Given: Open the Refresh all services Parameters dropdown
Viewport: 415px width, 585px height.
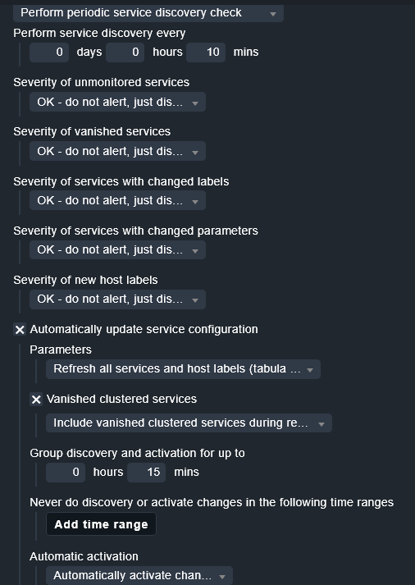Looking at the screenshot, I should pos(183,369).
